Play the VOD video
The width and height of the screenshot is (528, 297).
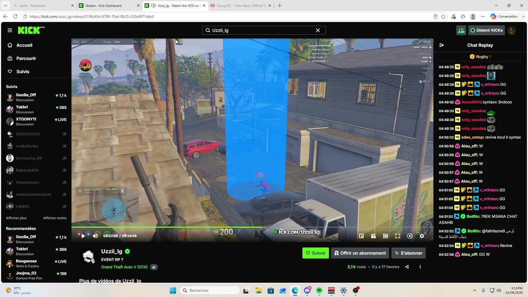pyautogui.click(x=83, y=236)
